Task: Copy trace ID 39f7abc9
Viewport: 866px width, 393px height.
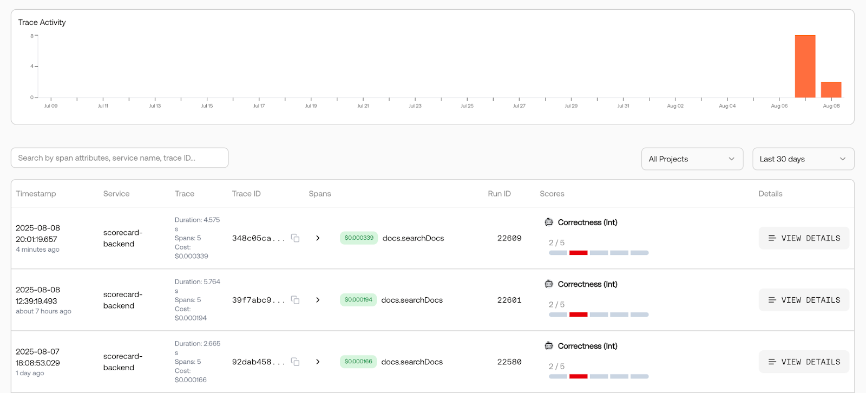Action: tap(295, 300)
